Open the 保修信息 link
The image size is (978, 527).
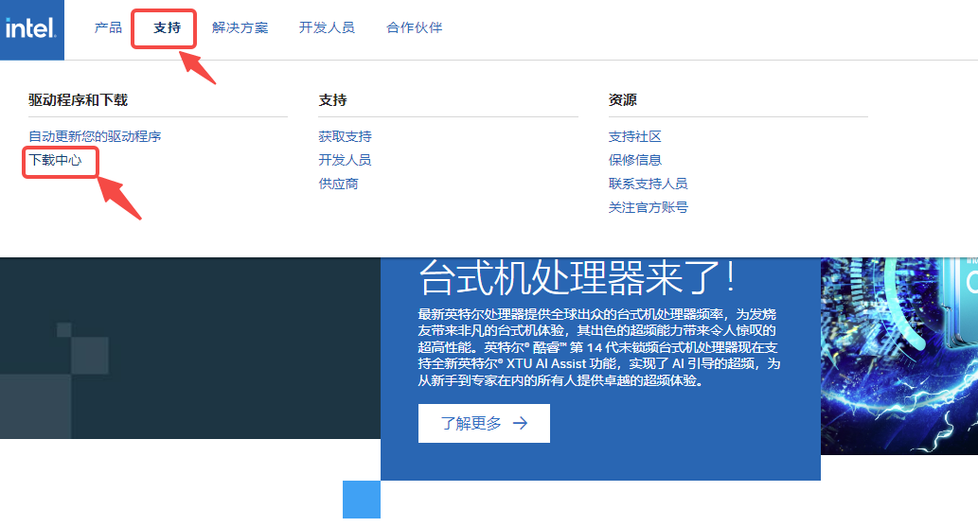[634, 161]
